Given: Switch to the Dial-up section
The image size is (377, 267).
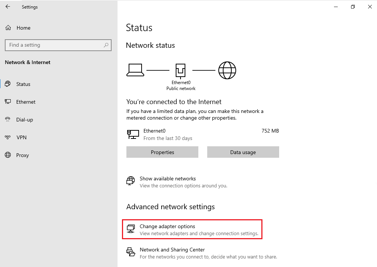Looking at the screenshot, I should [x=24, y=120].
